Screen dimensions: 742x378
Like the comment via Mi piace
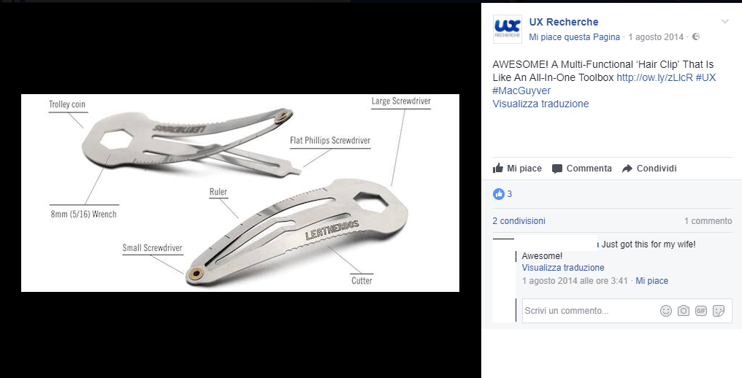[651, 280]
